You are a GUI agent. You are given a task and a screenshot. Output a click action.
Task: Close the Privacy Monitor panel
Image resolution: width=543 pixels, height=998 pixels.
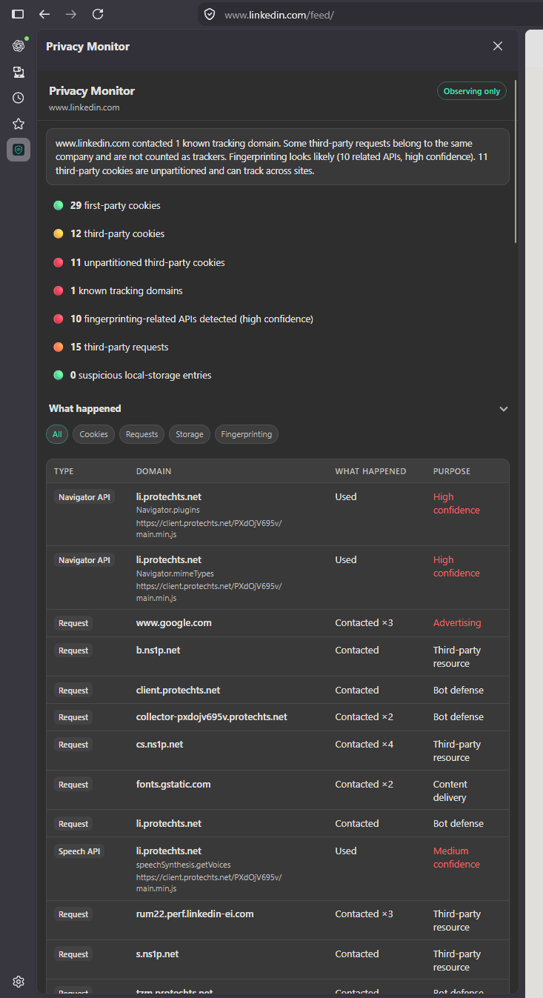[x=498, y=46]
